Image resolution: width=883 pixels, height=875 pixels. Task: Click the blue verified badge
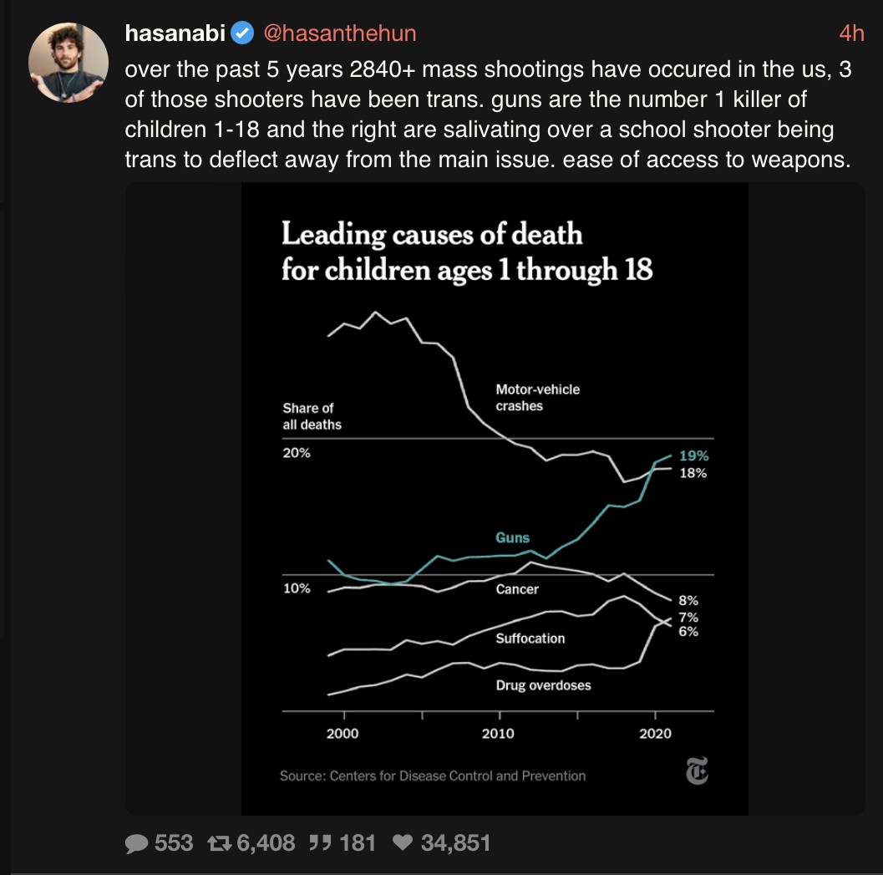242,33
